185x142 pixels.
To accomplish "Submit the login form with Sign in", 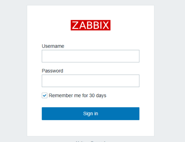I will click(x=91, y=113).
